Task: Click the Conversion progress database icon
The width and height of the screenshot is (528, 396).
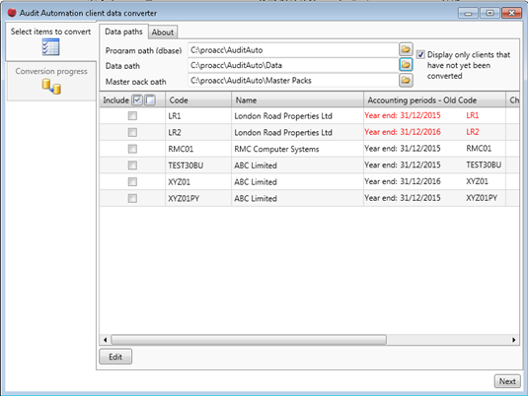Action: (x=51, y=87)
